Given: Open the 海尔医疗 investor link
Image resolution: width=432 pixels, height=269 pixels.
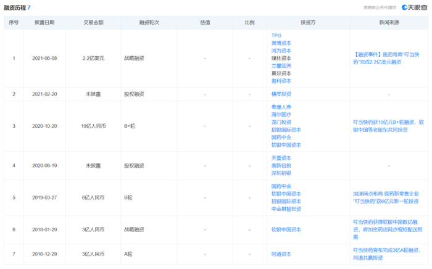Looking at the screenshot, I should pos(281,115).
